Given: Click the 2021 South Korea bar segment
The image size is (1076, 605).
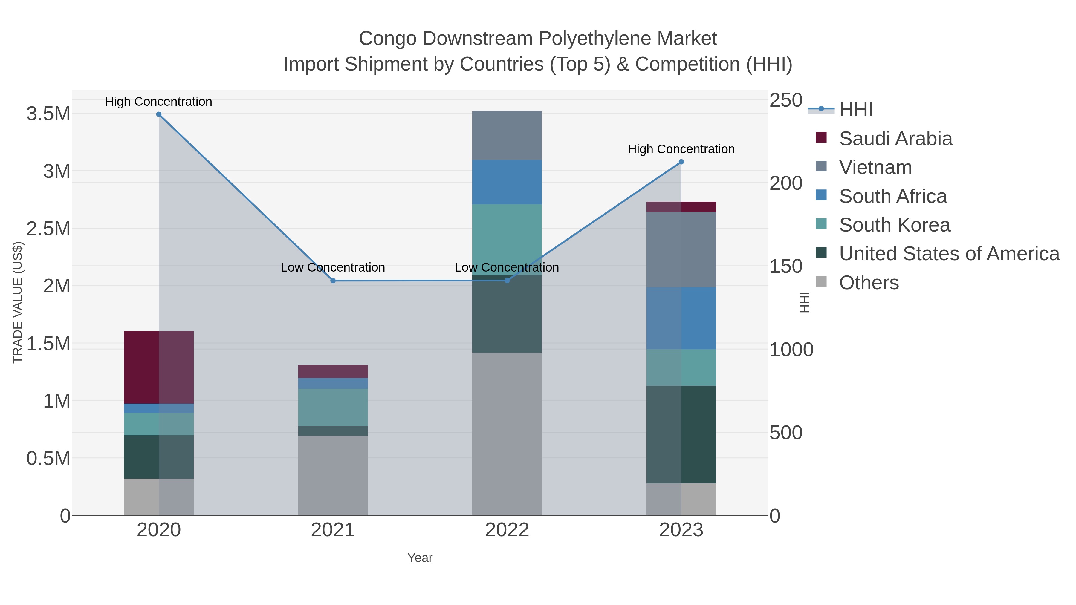Looking at the screenshot, I should pos(333,408).
